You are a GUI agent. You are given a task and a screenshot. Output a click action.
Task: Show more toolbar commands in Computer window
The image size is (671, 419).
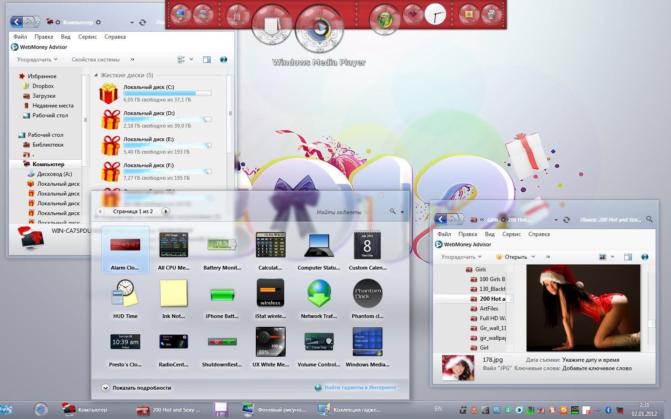[132, 60]
